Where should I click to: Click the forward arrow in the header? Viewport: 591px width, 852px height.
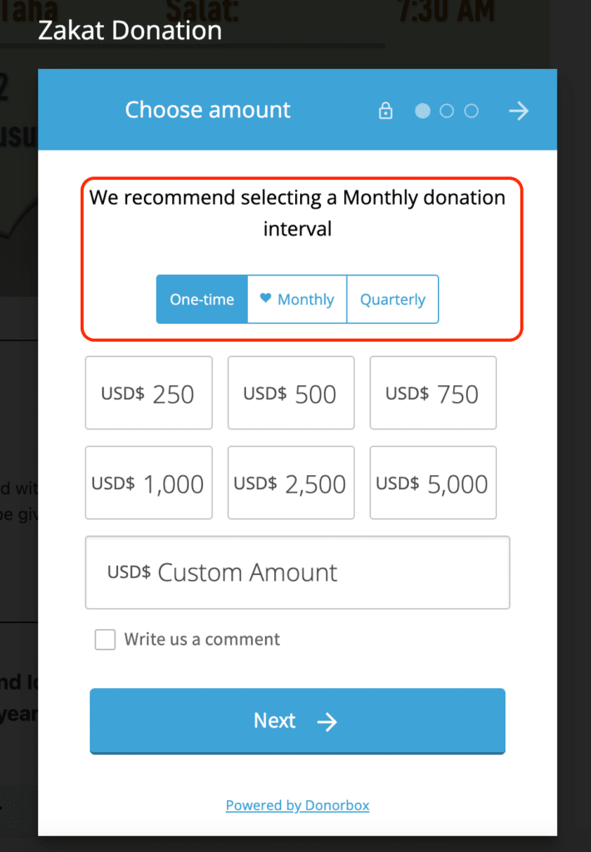click(519, 111)
